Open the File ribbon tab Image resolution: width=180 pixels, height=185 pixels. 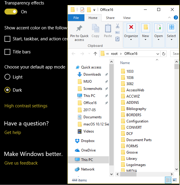tap(76, 18)
